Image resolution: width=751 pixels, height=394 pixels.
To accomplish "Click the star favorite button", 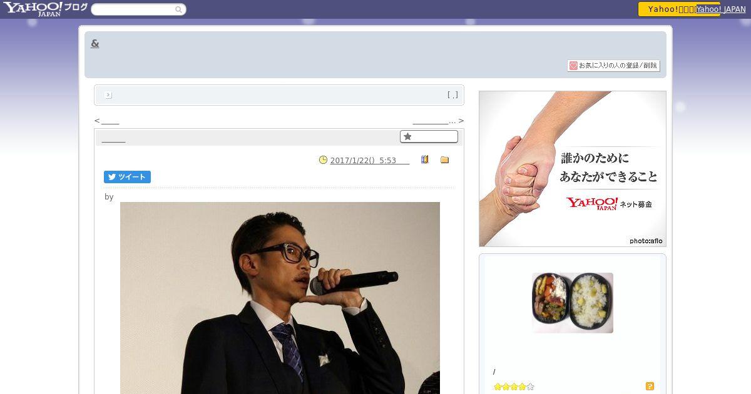I will 429,136.
